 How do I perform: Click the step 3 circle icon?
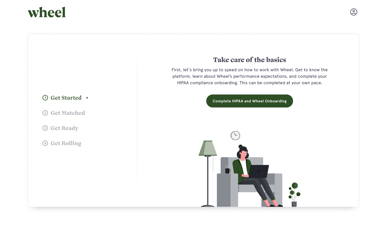45,128
